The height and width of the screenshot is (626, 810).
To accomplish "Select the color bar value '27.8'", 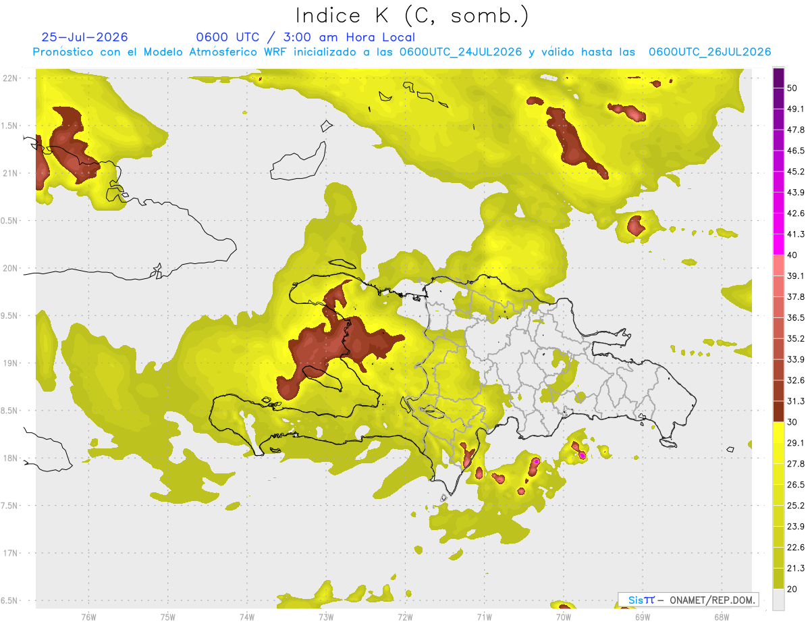I will (x=796, y=464).
